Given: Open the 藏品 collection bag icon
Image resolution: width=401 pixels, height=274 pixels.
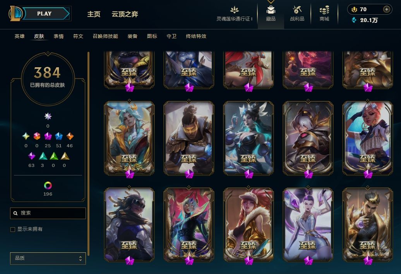Looking at the screenshot, I should coord(271,10).
